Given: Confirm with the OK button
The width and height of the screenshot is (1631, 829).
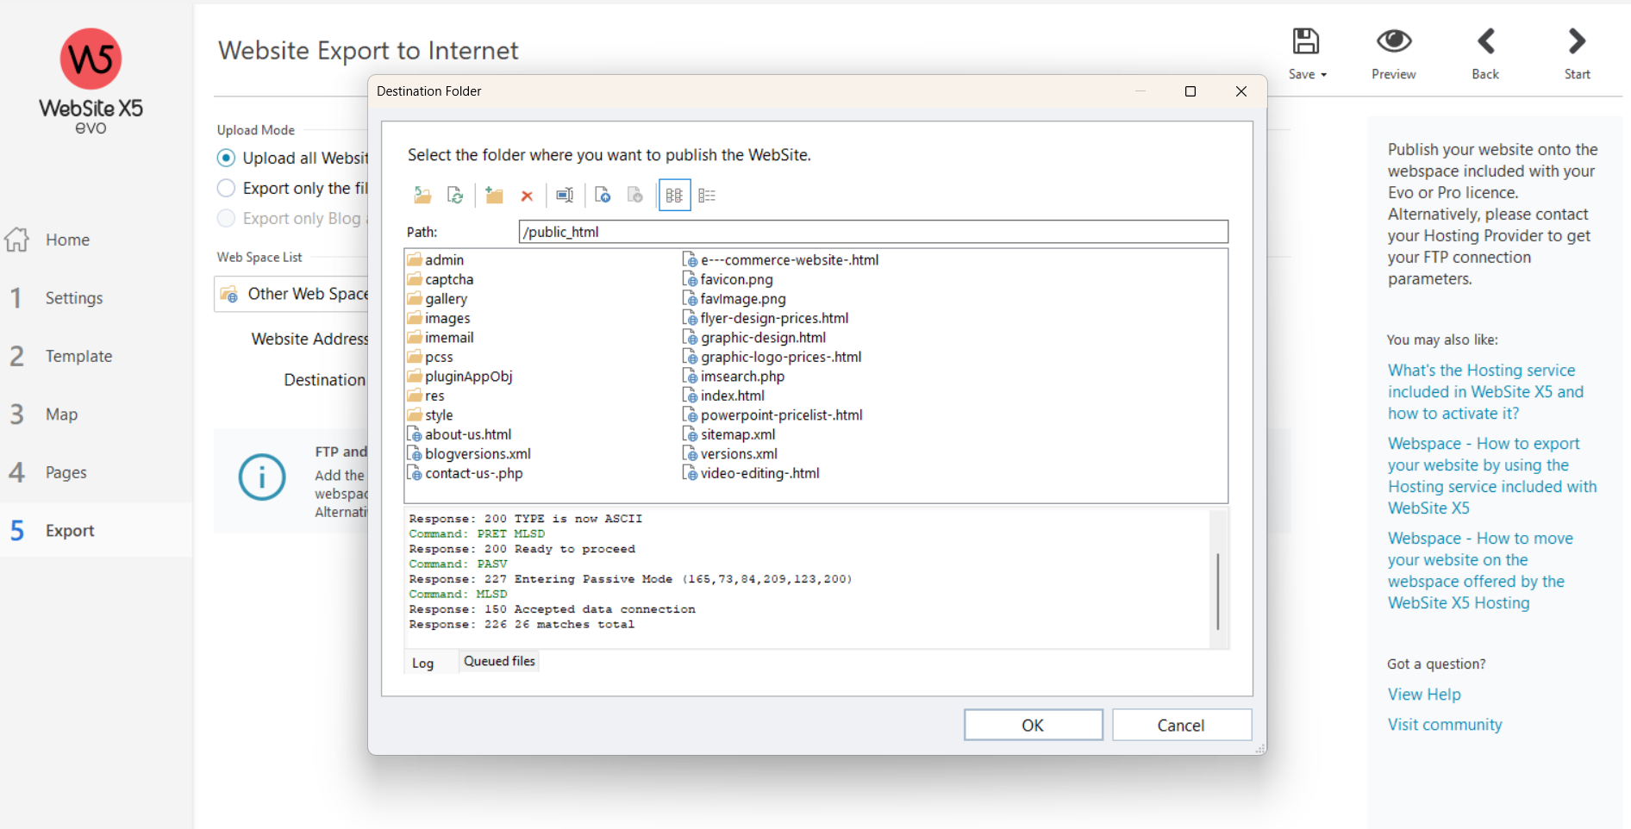Looking at the screenshot, I should (x=1033, y=725).
